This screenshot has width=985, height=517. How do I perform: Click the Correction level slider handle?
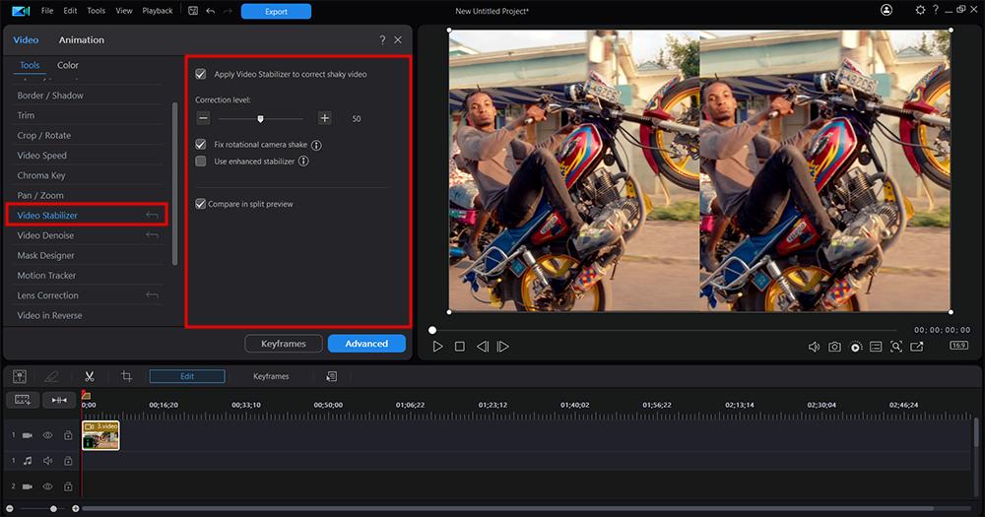(x=261, y=119)
